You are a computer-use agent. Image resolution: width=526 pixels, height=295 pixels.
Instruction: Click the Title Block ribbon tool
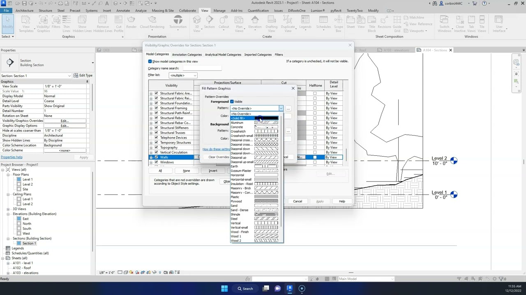[x=372, y=23]
